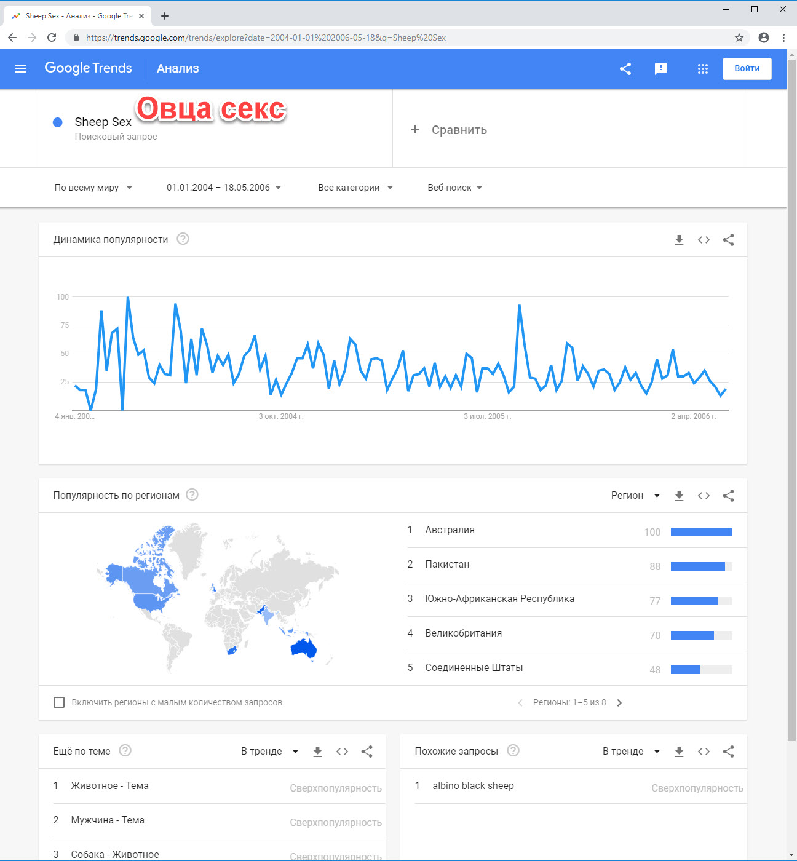Open the date range dropdown 01.01.2004 – 18.05.2006
797x861 pixels.
(x=224, y=188)
